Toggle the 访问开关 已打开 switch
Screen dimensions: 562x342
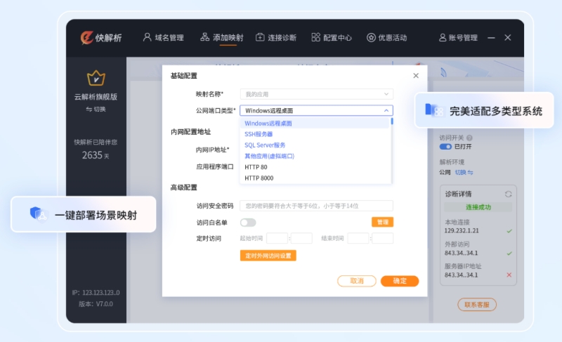(x=445, y=147)
